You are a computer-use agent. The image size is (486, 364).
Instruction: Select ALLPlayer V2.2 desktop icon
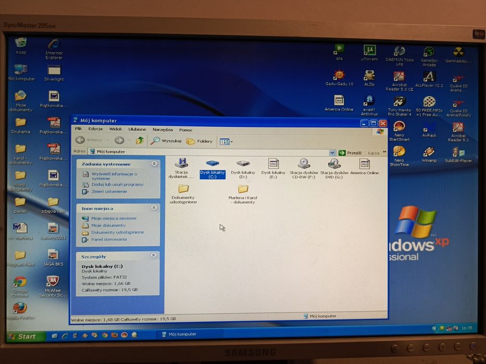(429, 79)
